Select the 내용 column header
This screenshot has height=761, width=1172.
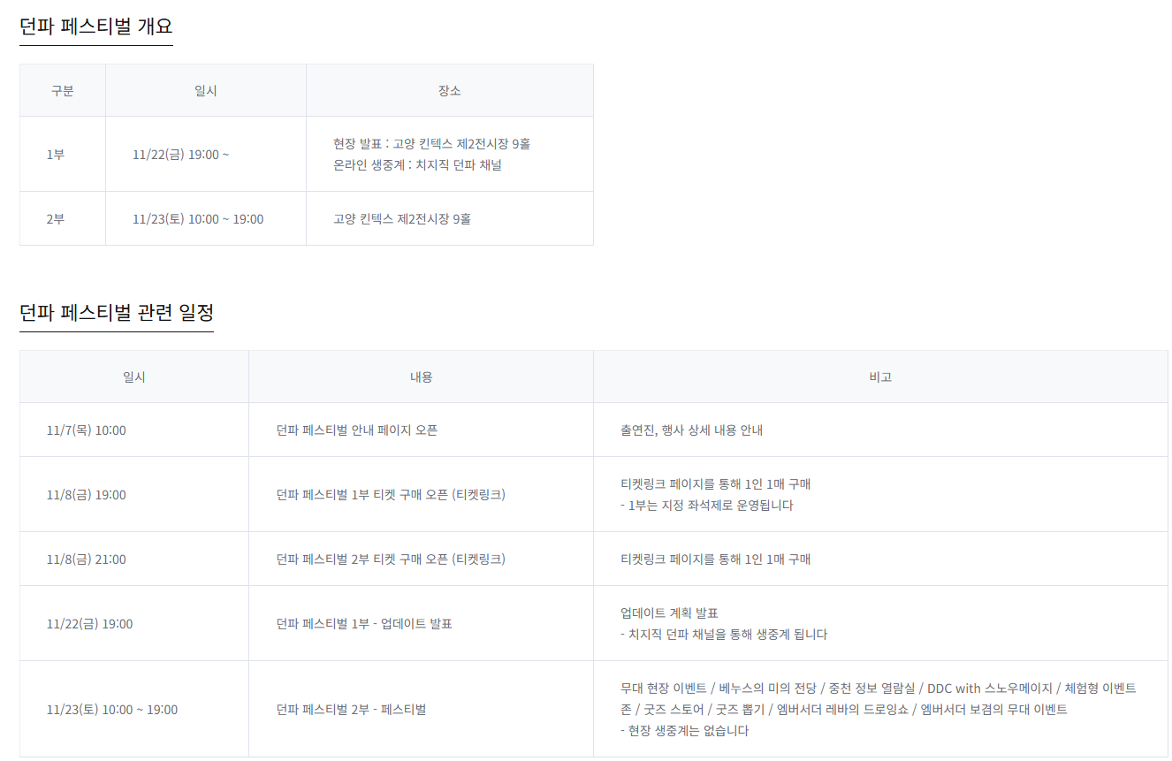point(421,377)
